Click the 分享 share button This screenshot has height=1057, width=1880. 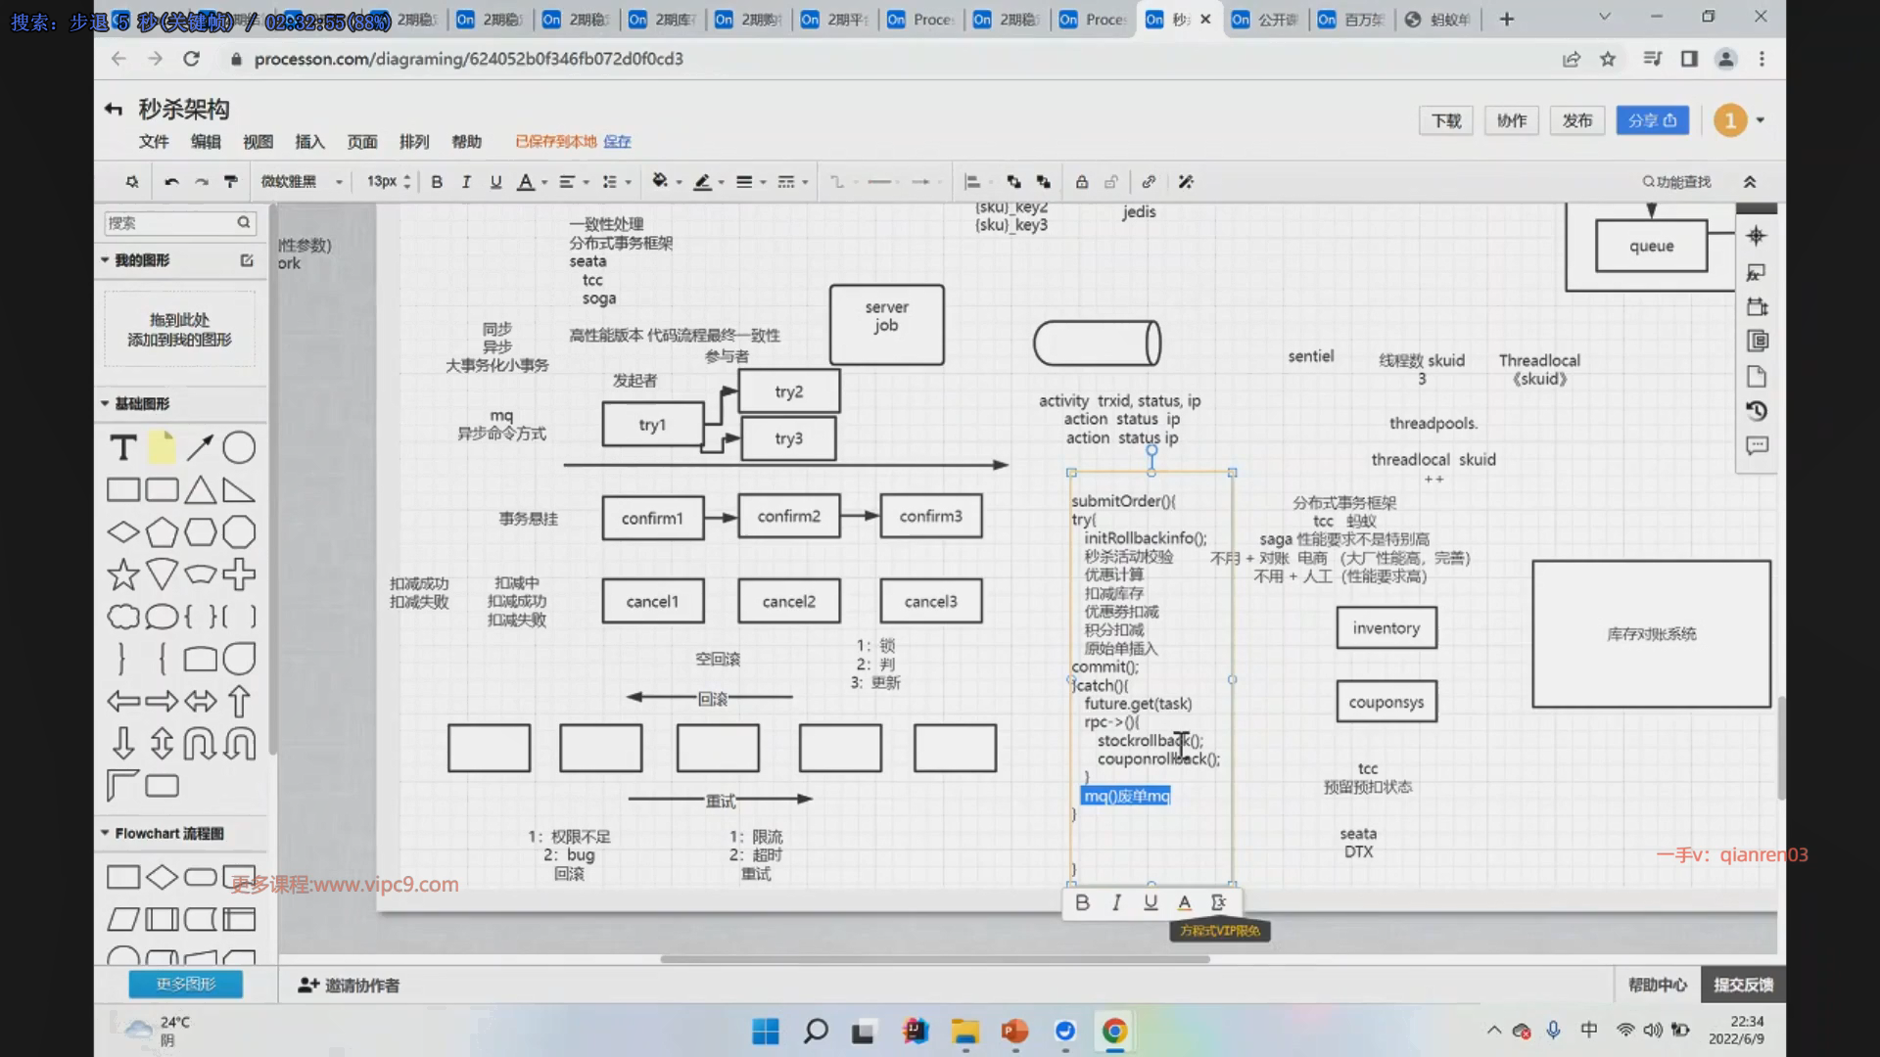1652,120
